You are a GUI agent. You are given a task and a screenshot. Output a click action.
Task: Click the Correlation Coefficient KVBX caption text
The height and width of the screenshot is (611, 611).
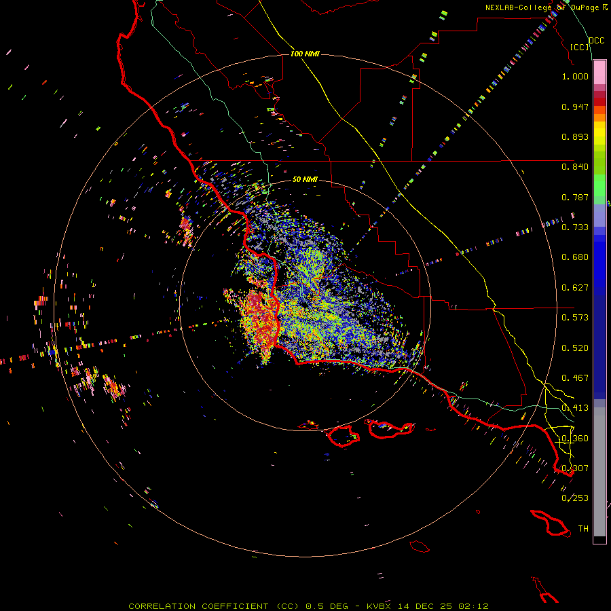[x=308, y=606]
